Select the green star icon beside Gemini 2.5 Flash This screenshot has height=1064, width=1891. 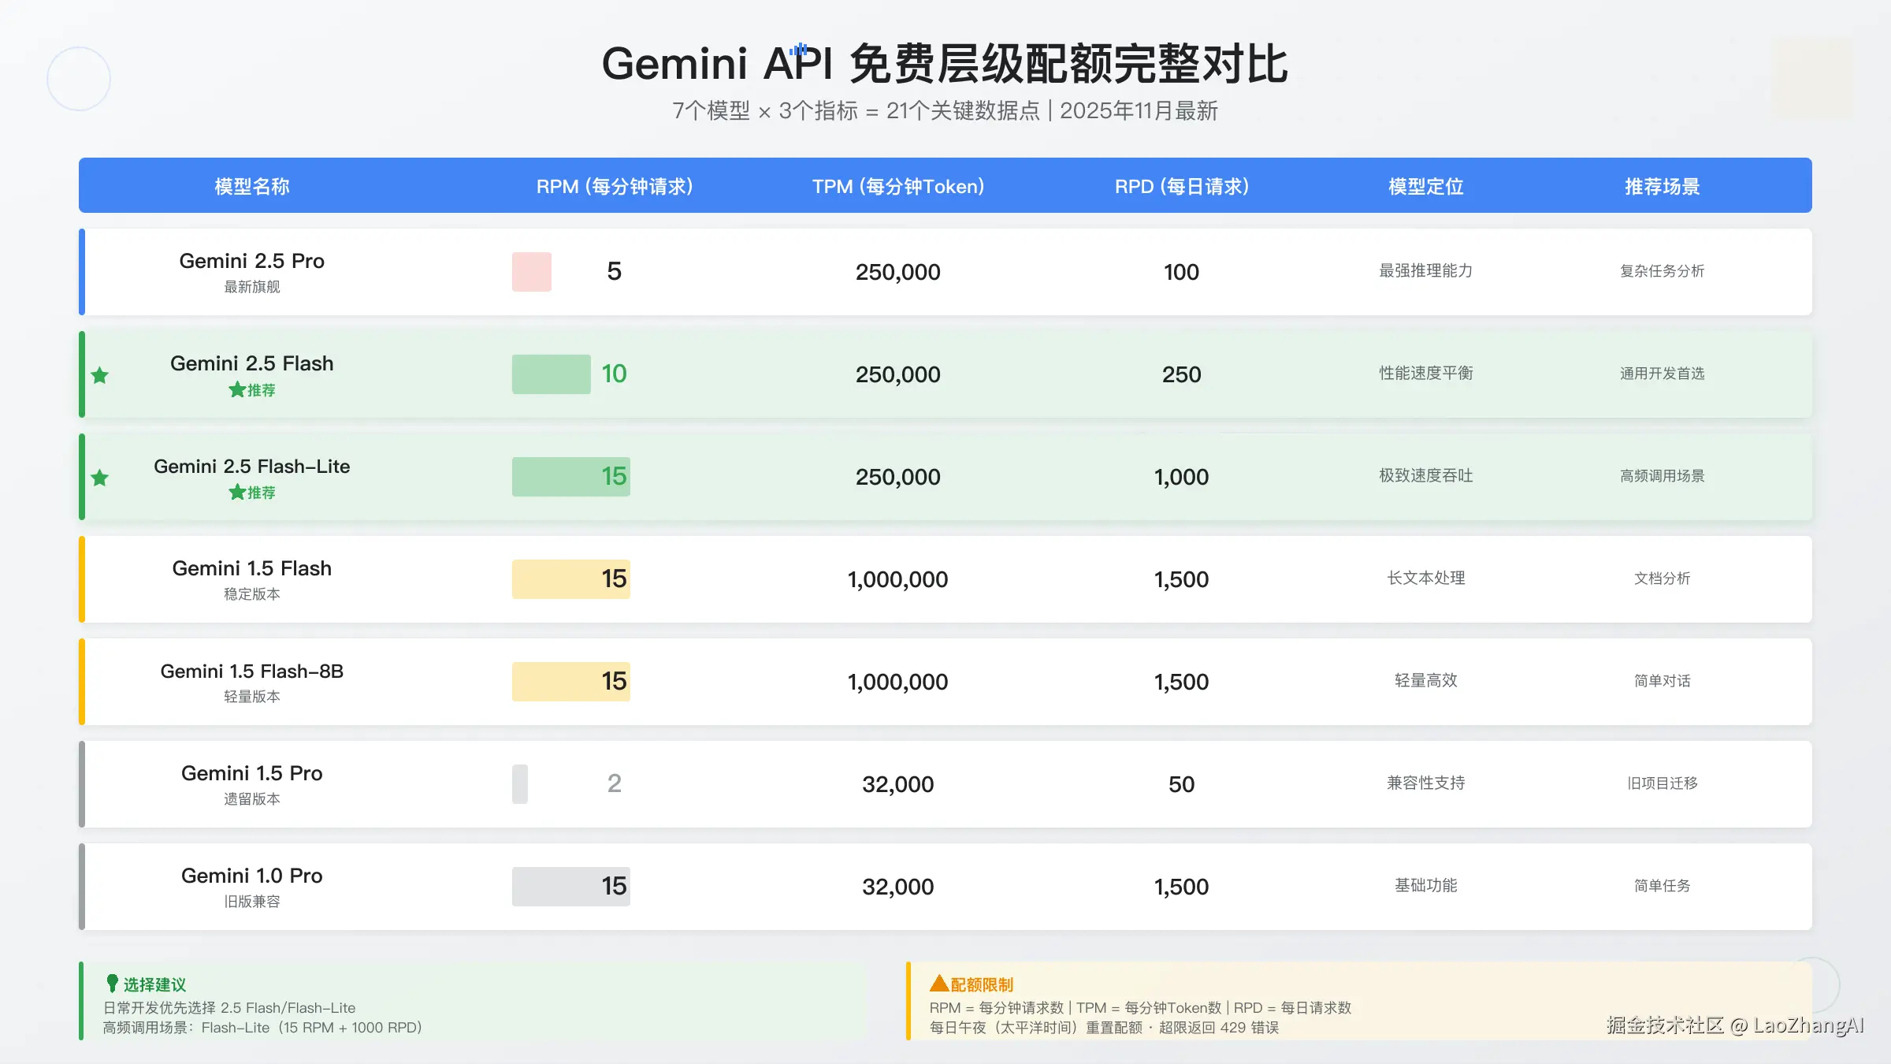[x=100, y=376]
